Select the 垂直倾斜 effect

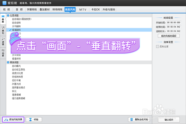[x=16, y=59]
